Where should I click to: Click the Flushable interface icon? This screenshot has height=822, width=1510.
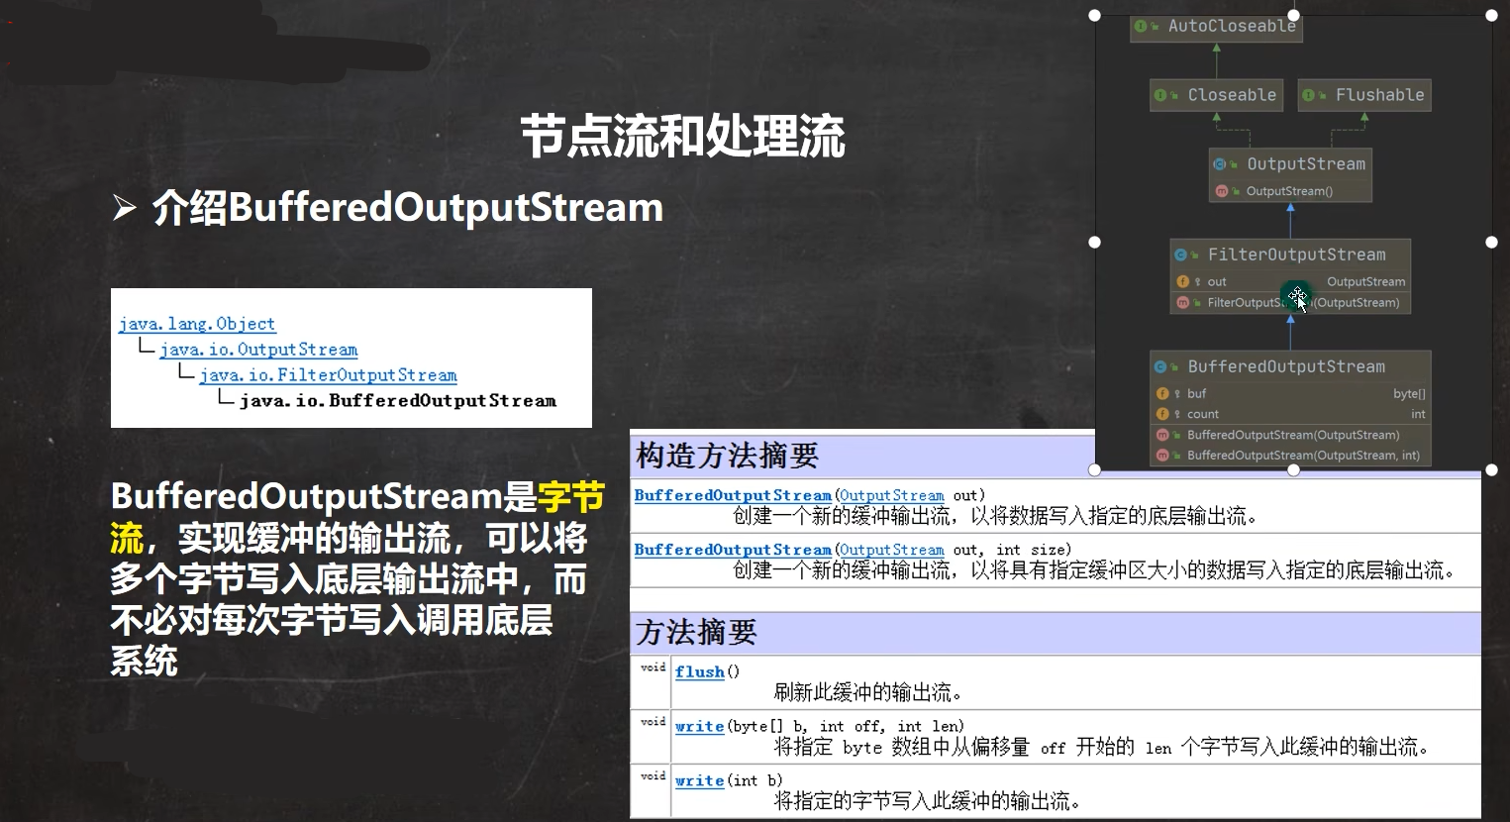[1309, 95]
